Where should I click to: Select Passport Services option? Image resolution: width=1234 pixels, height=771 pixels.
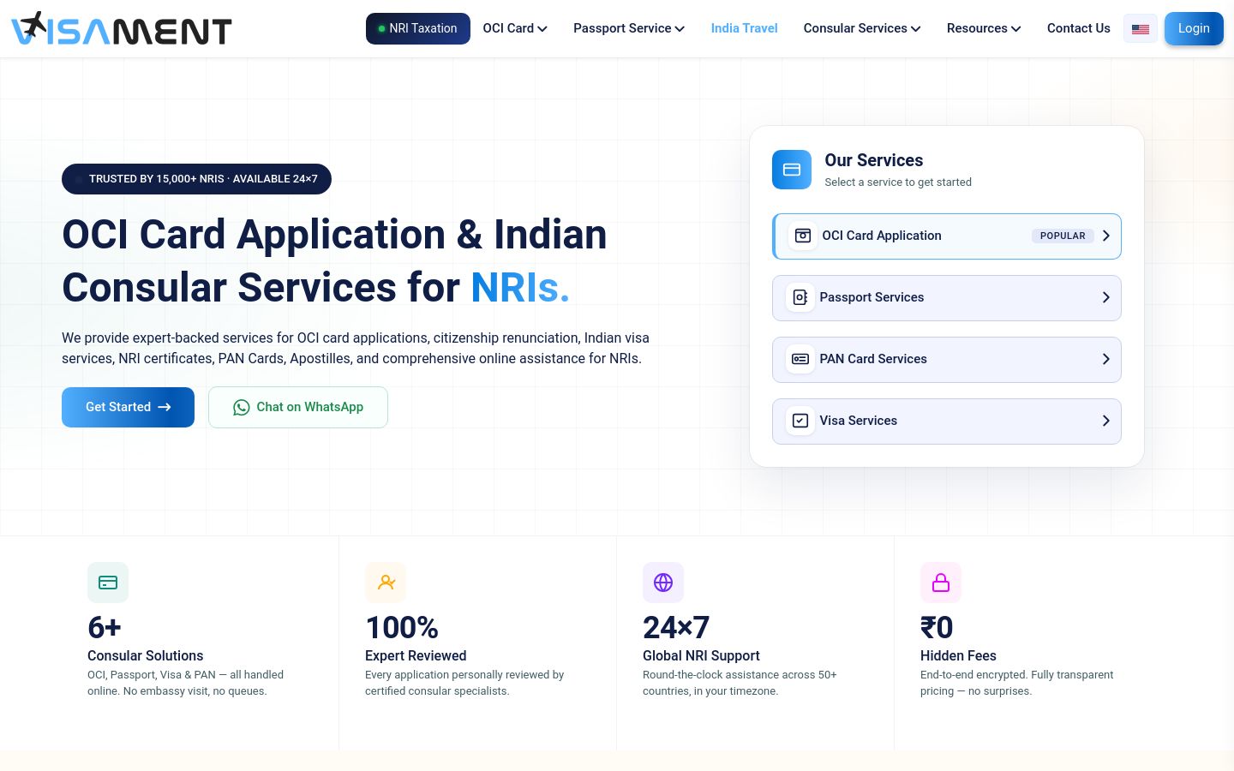pos(947,297)
